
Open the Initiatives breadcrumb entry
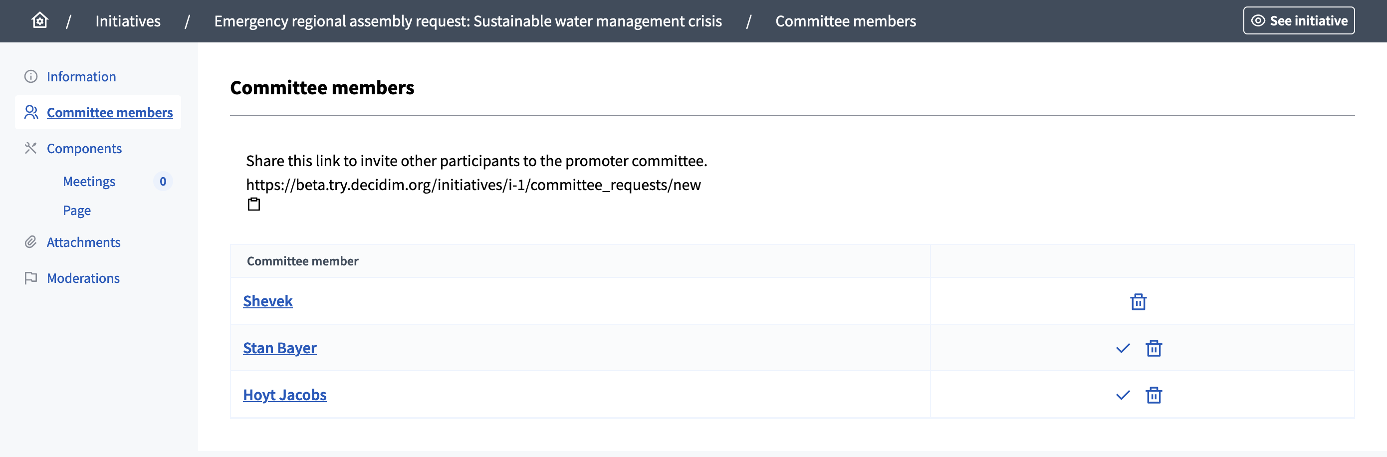click(x=128, y=21)
